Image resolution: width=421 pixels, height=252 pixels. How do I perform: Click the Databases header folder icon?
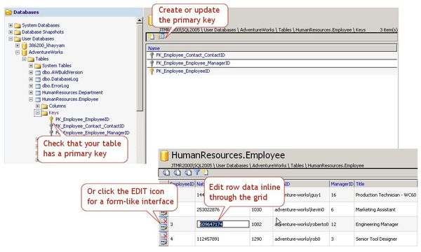click(x=9, y=12)
